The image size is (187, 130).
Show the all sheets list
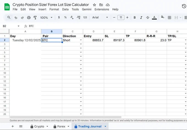(x=21, y=126)
